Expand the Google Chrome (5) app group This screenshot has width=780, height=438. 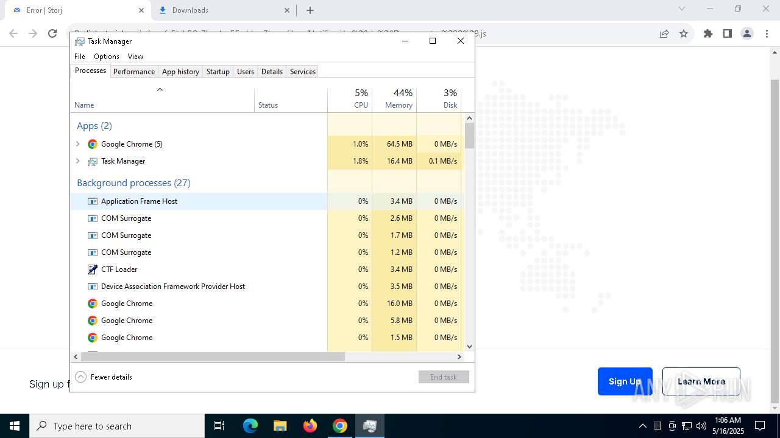tap(77, 144)
